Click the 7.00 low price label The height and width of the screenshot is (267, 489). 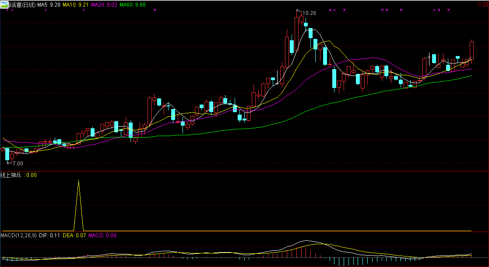click(x=18, y=163)
